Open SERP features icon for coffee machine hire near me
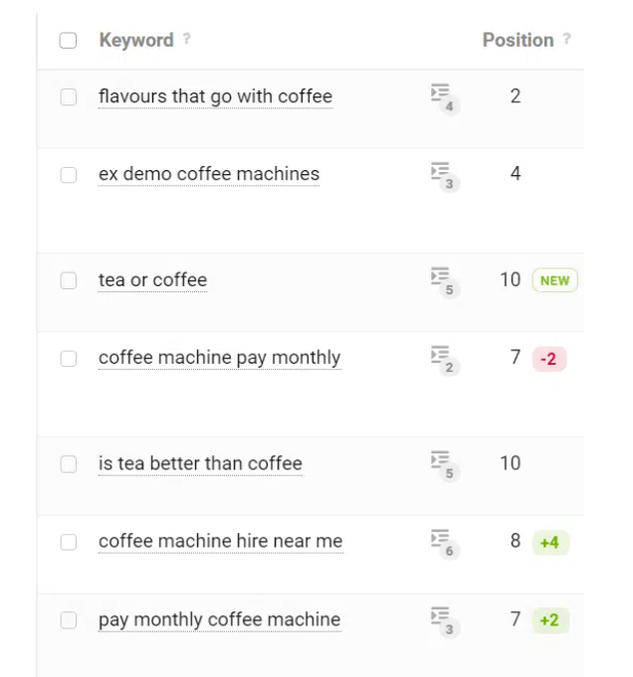The height and width of the screenshot is (677, 633). 445,543
